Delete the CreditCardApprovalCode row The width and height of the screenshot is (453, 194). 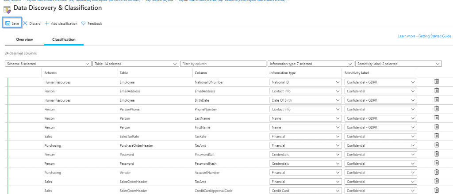tap(437, 190)
